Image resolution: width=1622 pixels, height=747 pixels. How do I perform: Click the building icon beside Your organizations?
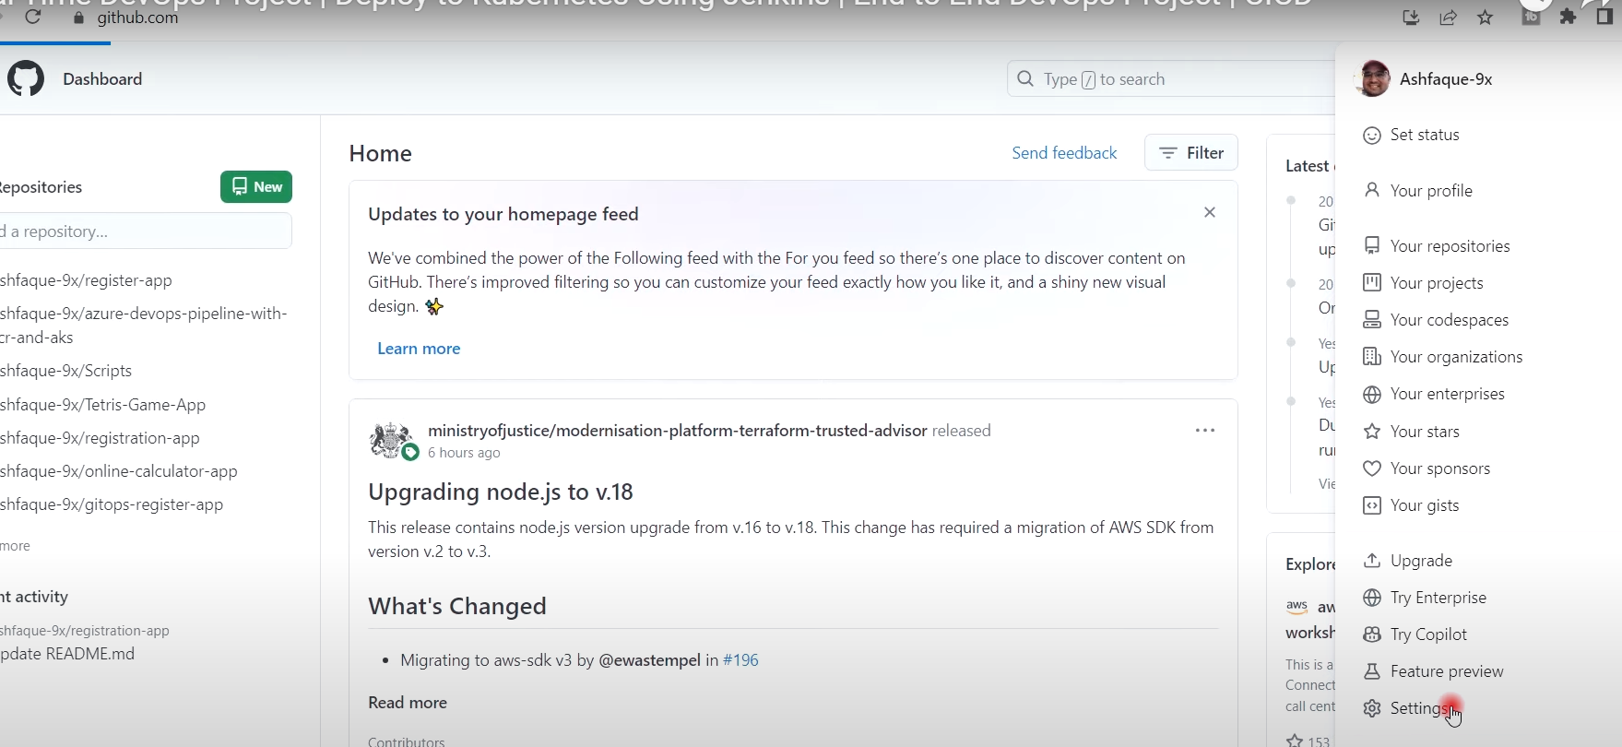[x=1372, y=356]
